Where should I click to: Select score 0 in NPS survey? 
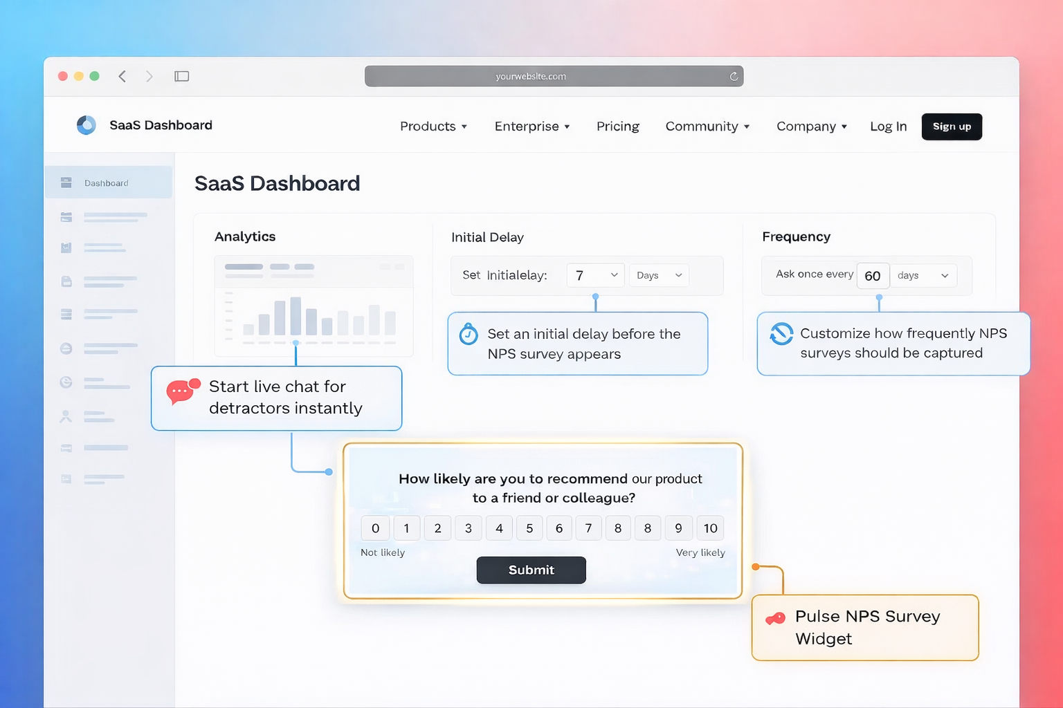tap(375, 528)
